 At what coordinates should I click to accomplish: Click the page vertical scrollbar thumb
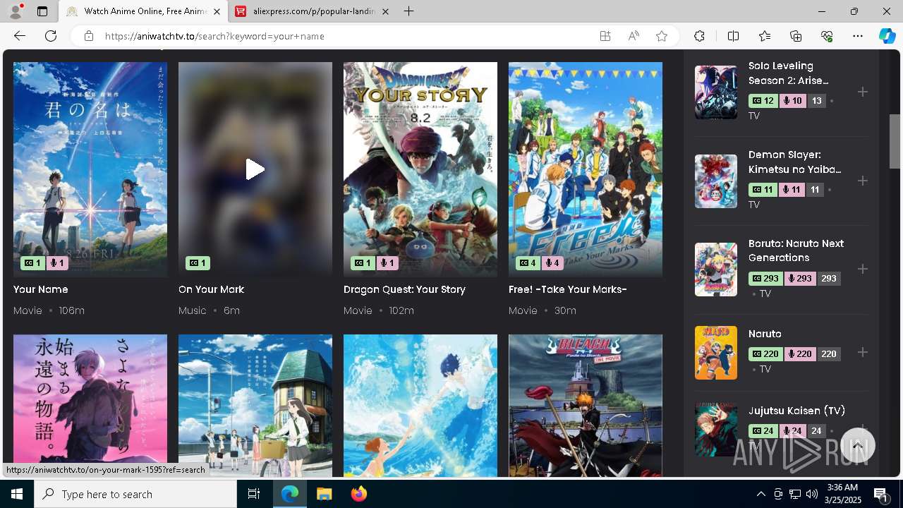(x=895, y=141)
